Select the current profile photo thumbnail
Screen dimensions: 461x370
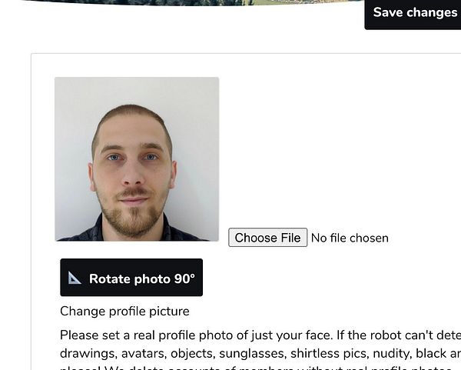[x=137, y=159]
